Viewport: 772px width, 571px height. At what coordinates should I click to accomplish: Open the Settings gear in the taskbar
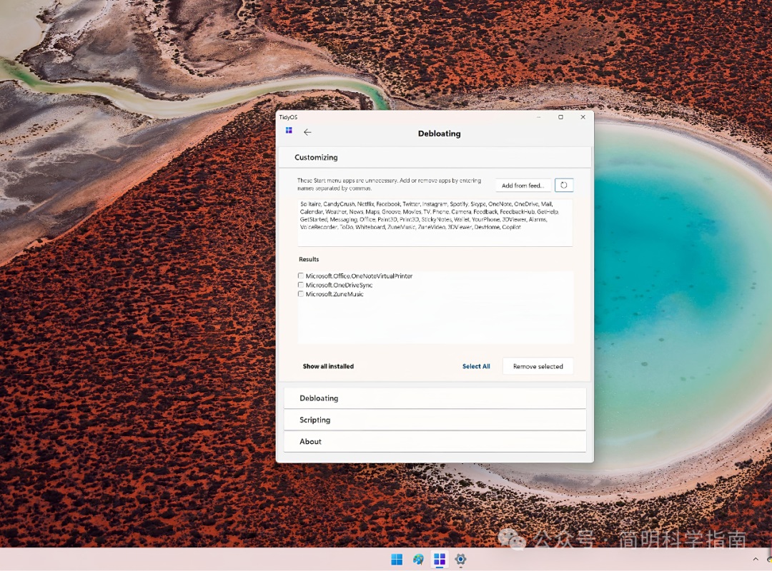(461, 560)
